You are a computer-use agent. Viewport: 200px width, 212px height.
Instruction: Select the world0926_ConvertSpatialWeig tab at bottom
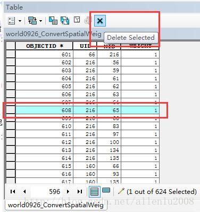[x=55, y=205]
